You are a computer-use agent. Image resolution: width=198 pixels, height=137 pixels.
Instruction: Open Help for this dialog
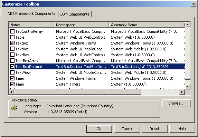coord(182,129)
